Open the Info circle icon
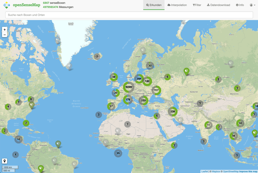 tap(237, 5)
